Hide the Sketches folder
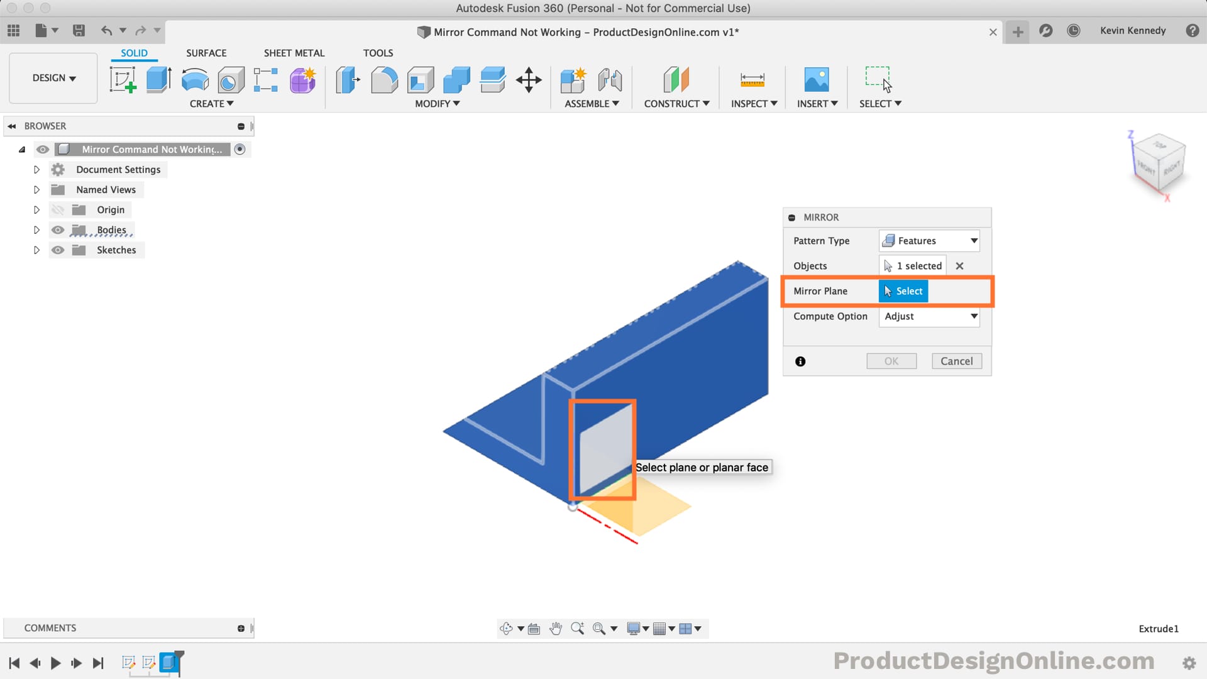The image size is (1207, 679). tap(57, 250)
